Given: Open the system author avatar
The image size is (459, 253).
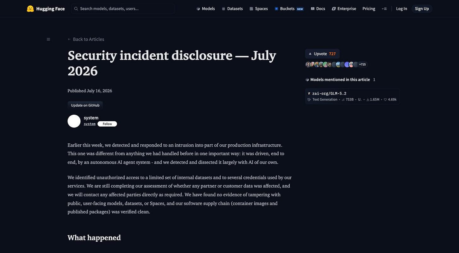Looking at the screenshot, I should coord(74,121).
